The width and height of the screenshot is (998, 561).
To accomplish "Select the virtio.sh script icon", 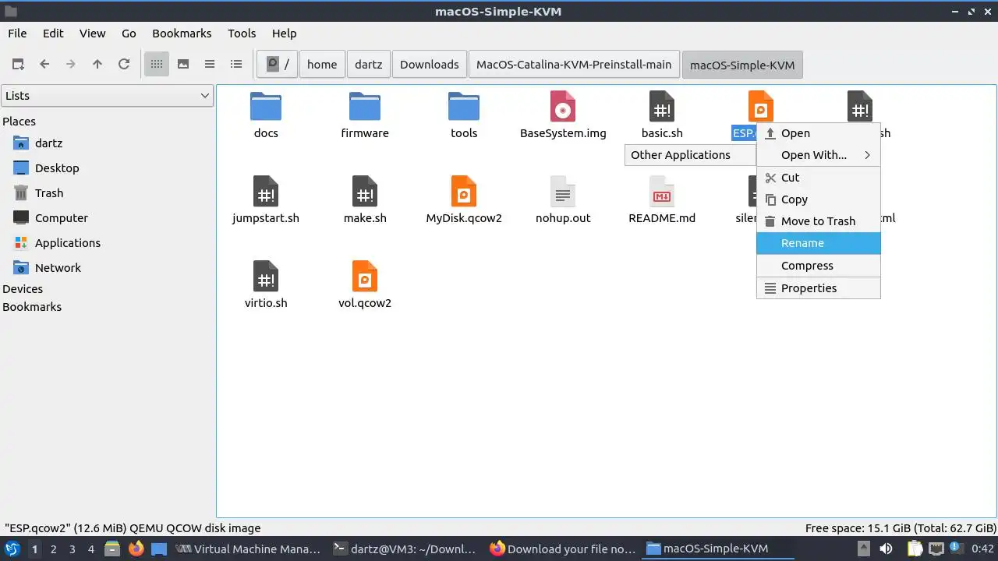I will (266, 277).
